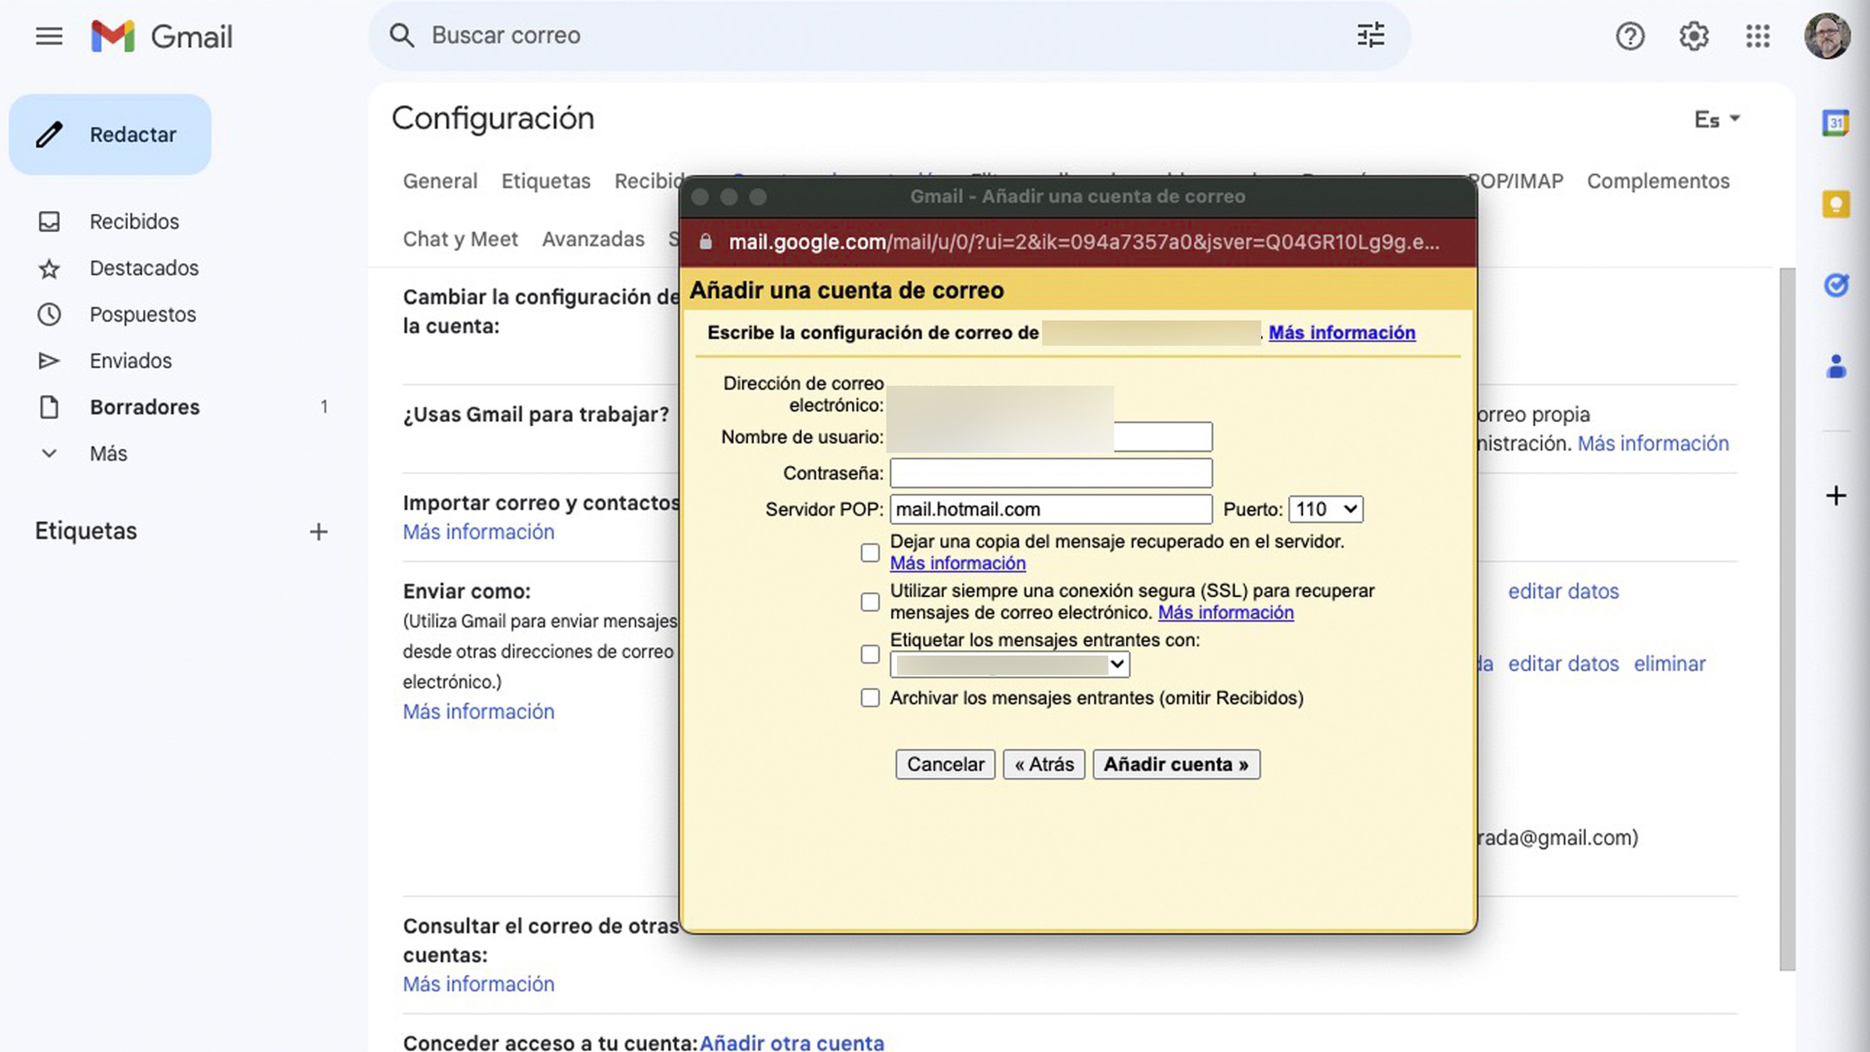1870x1052 pixels.
Task: Open Google Tasks side panel icon
Action: pos(1836,285)
